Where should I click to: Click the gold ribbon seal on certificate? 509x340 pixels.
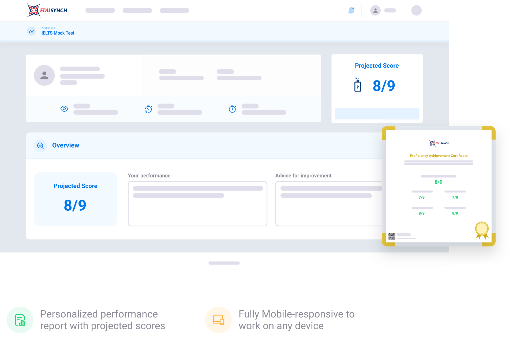click(x=482, y=230)
